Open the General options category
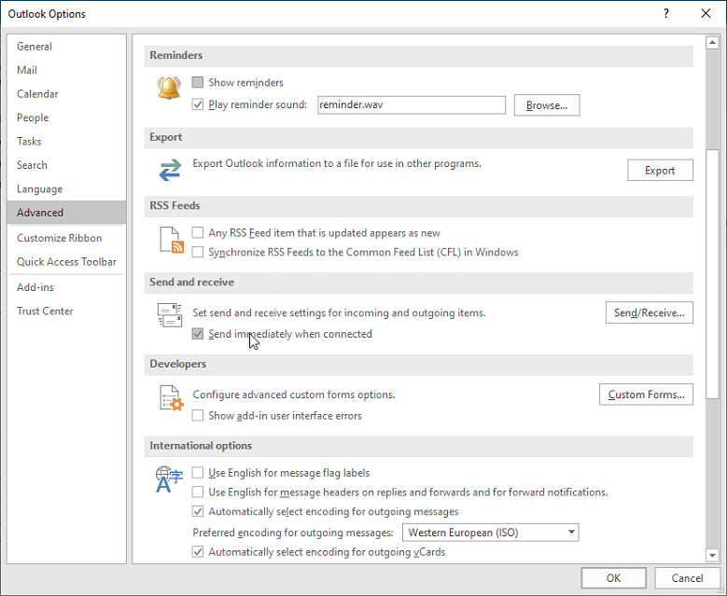Viewport: 727px width, 596px height. click(66, 47)
